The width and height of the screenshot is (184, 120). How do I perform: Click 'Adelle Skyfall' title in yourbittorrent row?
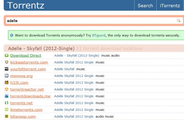coord(64,69)
